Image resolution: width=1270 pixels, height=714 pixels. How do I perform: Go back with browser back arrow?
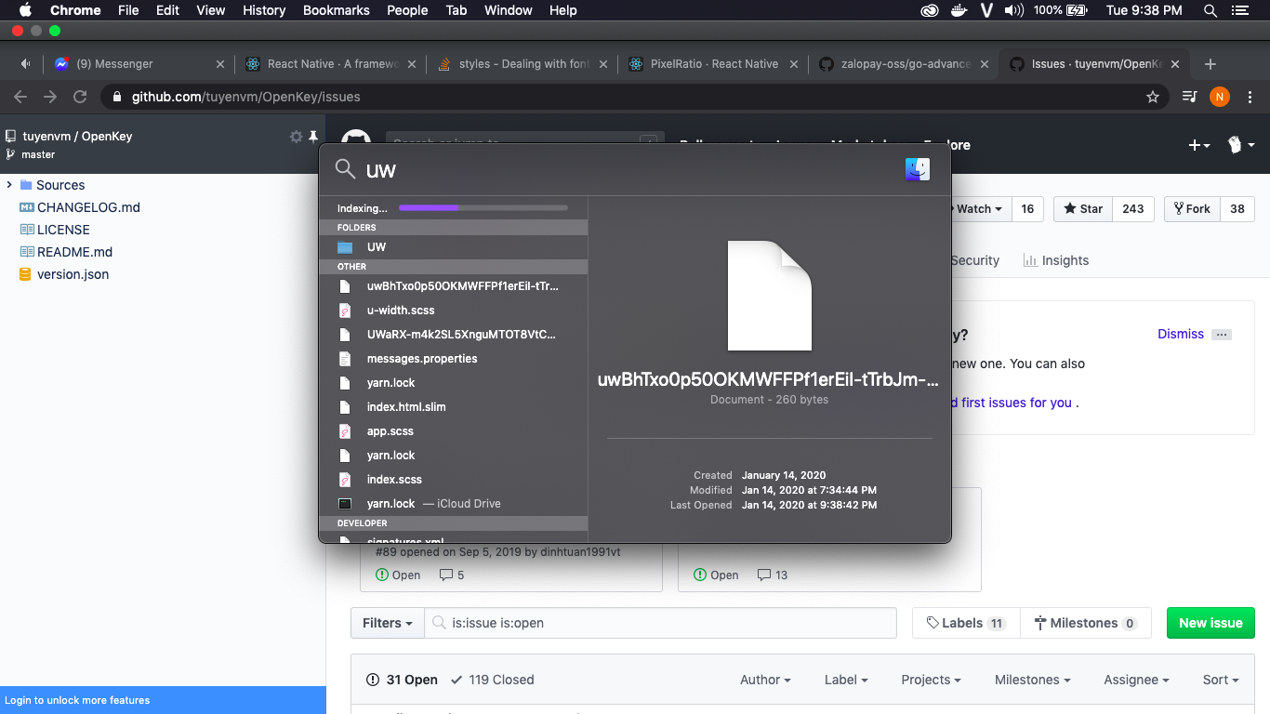(20, 97)
